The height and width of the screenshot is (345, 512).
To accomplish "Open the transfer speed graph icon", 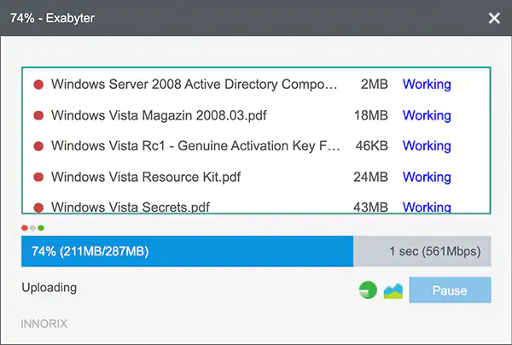I will [393, 291].
